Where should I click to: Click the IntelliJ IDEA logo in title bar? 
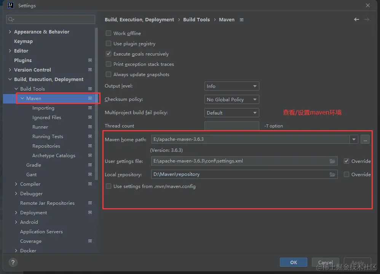click(x=10, y=5)
